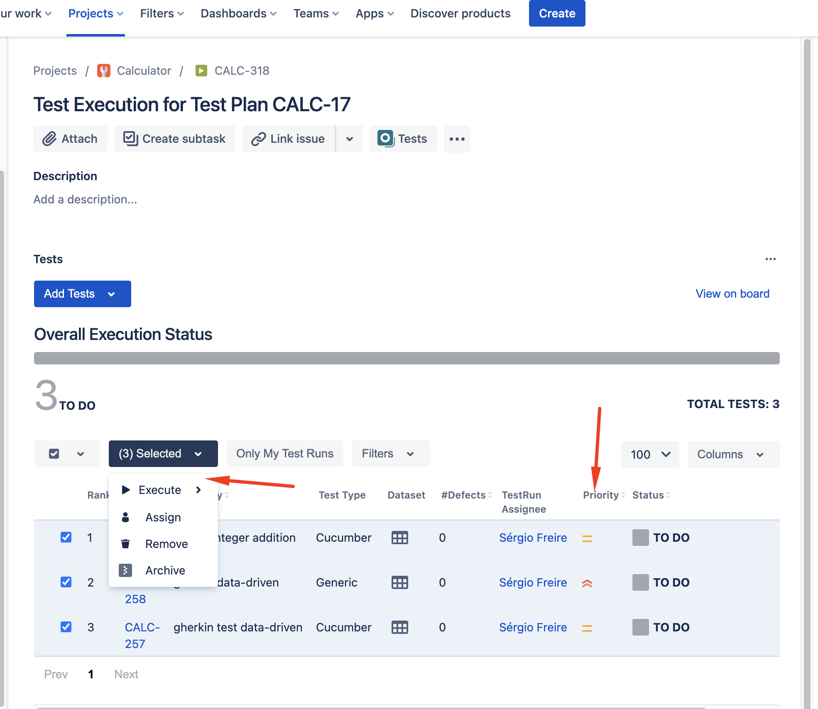Click the Create subtask icon button
818x709 pixels.
tap(130, 139)
